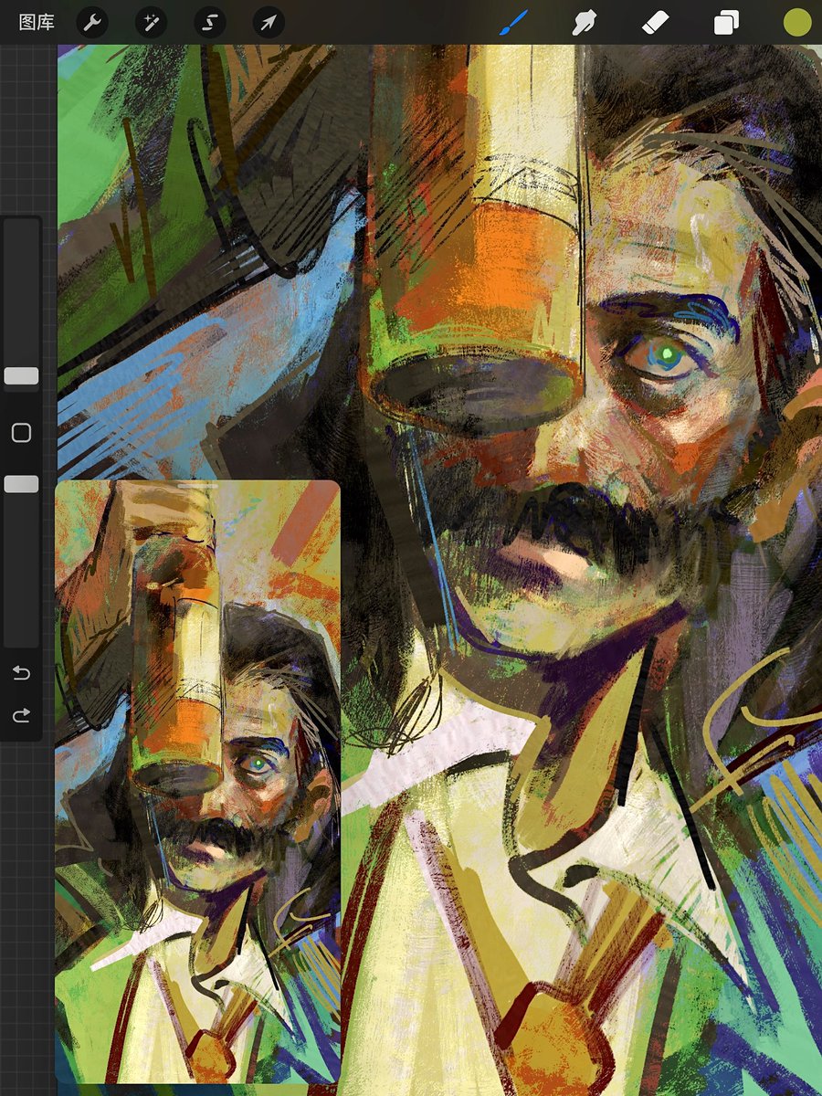Open the Actions wrench menu

click(x=91, y=23)
